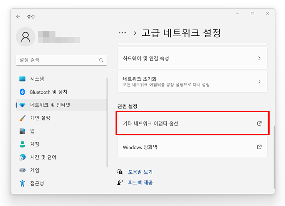Open the 접근성 category
Viewport: 285px width, 206px height.
pos(61,183)
